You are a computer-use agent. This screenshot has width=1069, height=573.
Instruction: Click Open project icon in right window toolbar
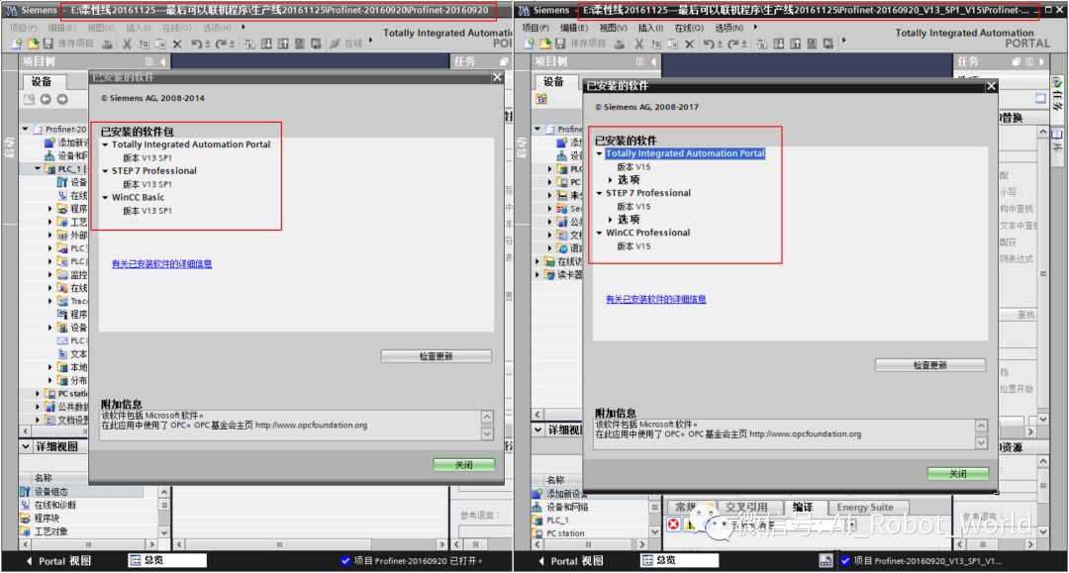(545, 44)
